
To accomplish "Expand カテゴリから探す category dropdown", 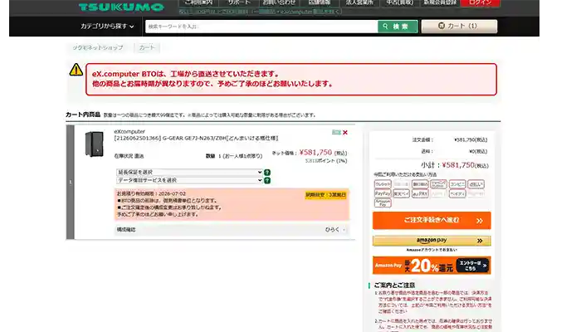I will 107,27.
